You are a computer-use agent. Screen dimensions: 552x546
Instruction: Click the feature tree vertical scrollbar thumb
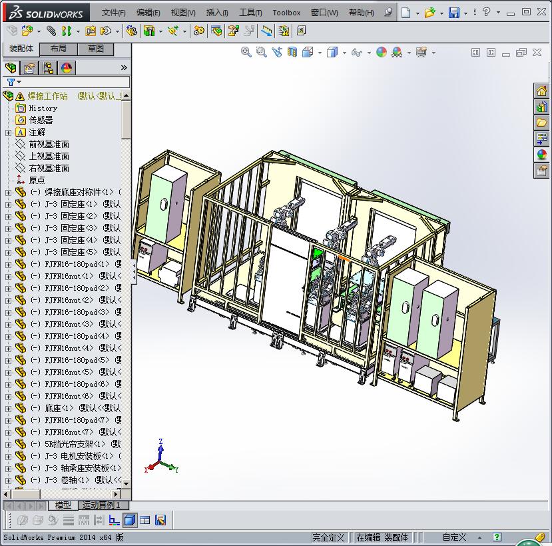(x=126, y=119)
